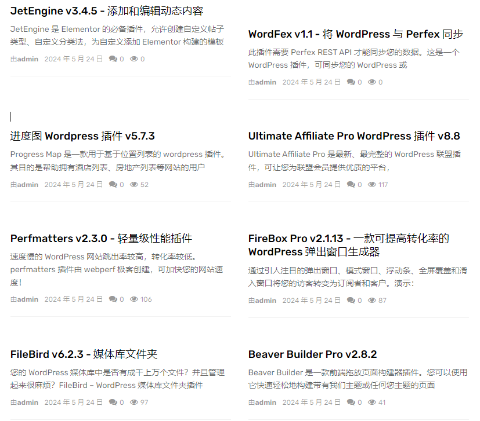This screenshot has height=421, width=480.
Task: Click the views eye icon under JetEngine post
Action: [134, 58]
